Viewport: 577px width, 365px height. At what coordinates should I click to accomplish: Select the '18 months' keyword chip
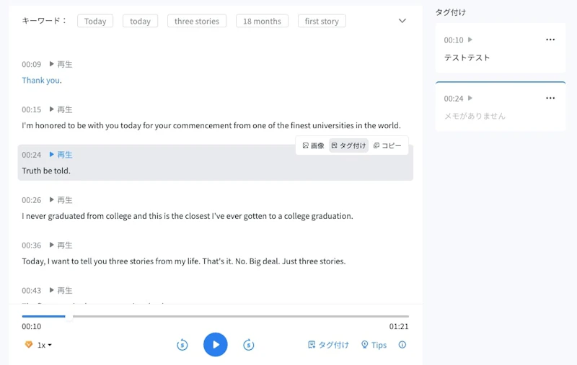(262, 21)
